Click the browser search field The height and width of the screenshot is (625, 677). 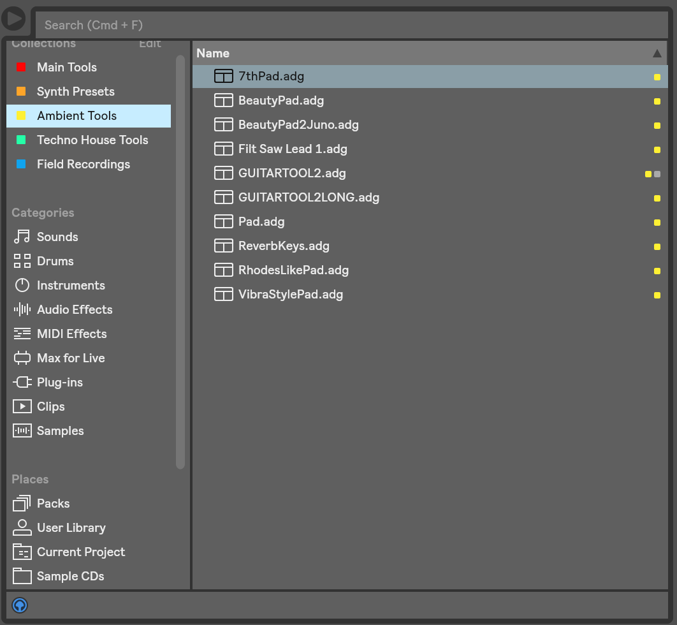(351, 26)
